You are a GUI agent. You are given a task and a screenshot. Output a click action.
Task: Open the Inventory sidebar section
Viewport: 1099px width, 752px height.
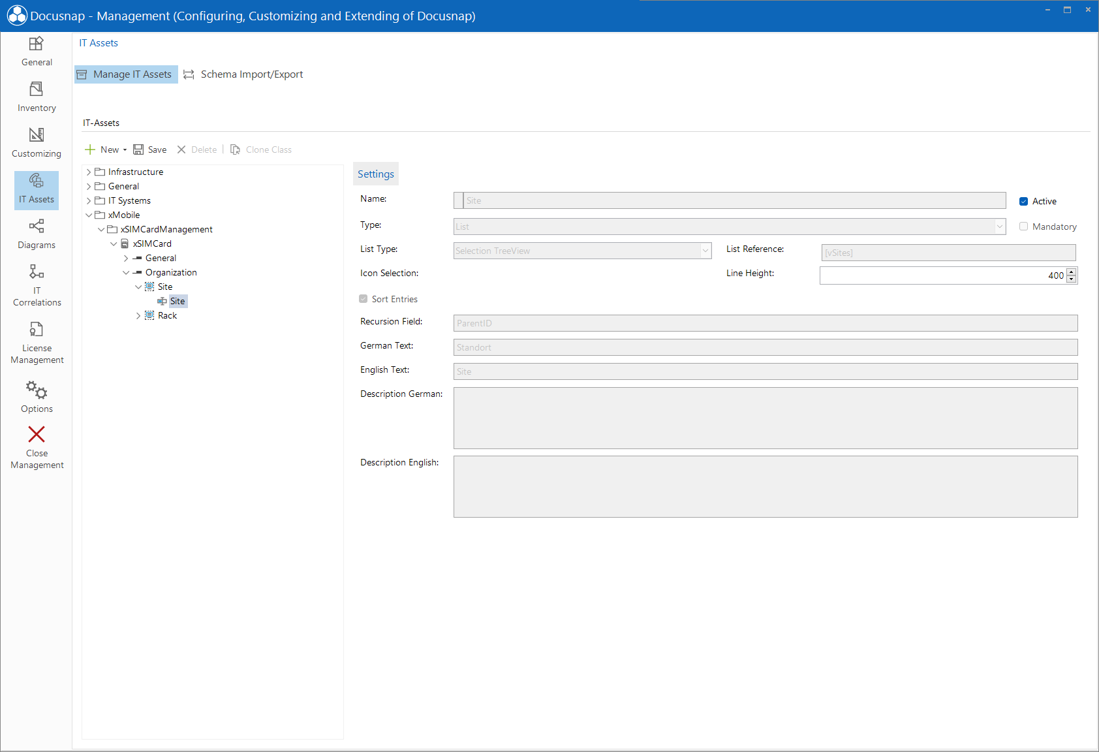click(37, 97)
